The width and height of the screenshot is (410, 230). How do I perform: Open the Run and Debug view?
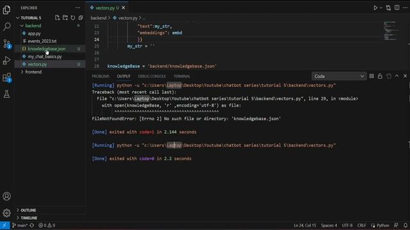pyautogui.click(x=6, y=60)
